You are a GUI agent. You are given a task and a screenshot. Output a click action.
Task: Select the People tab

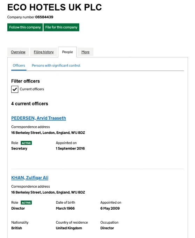pyautogui.click(x=67, y=52)
